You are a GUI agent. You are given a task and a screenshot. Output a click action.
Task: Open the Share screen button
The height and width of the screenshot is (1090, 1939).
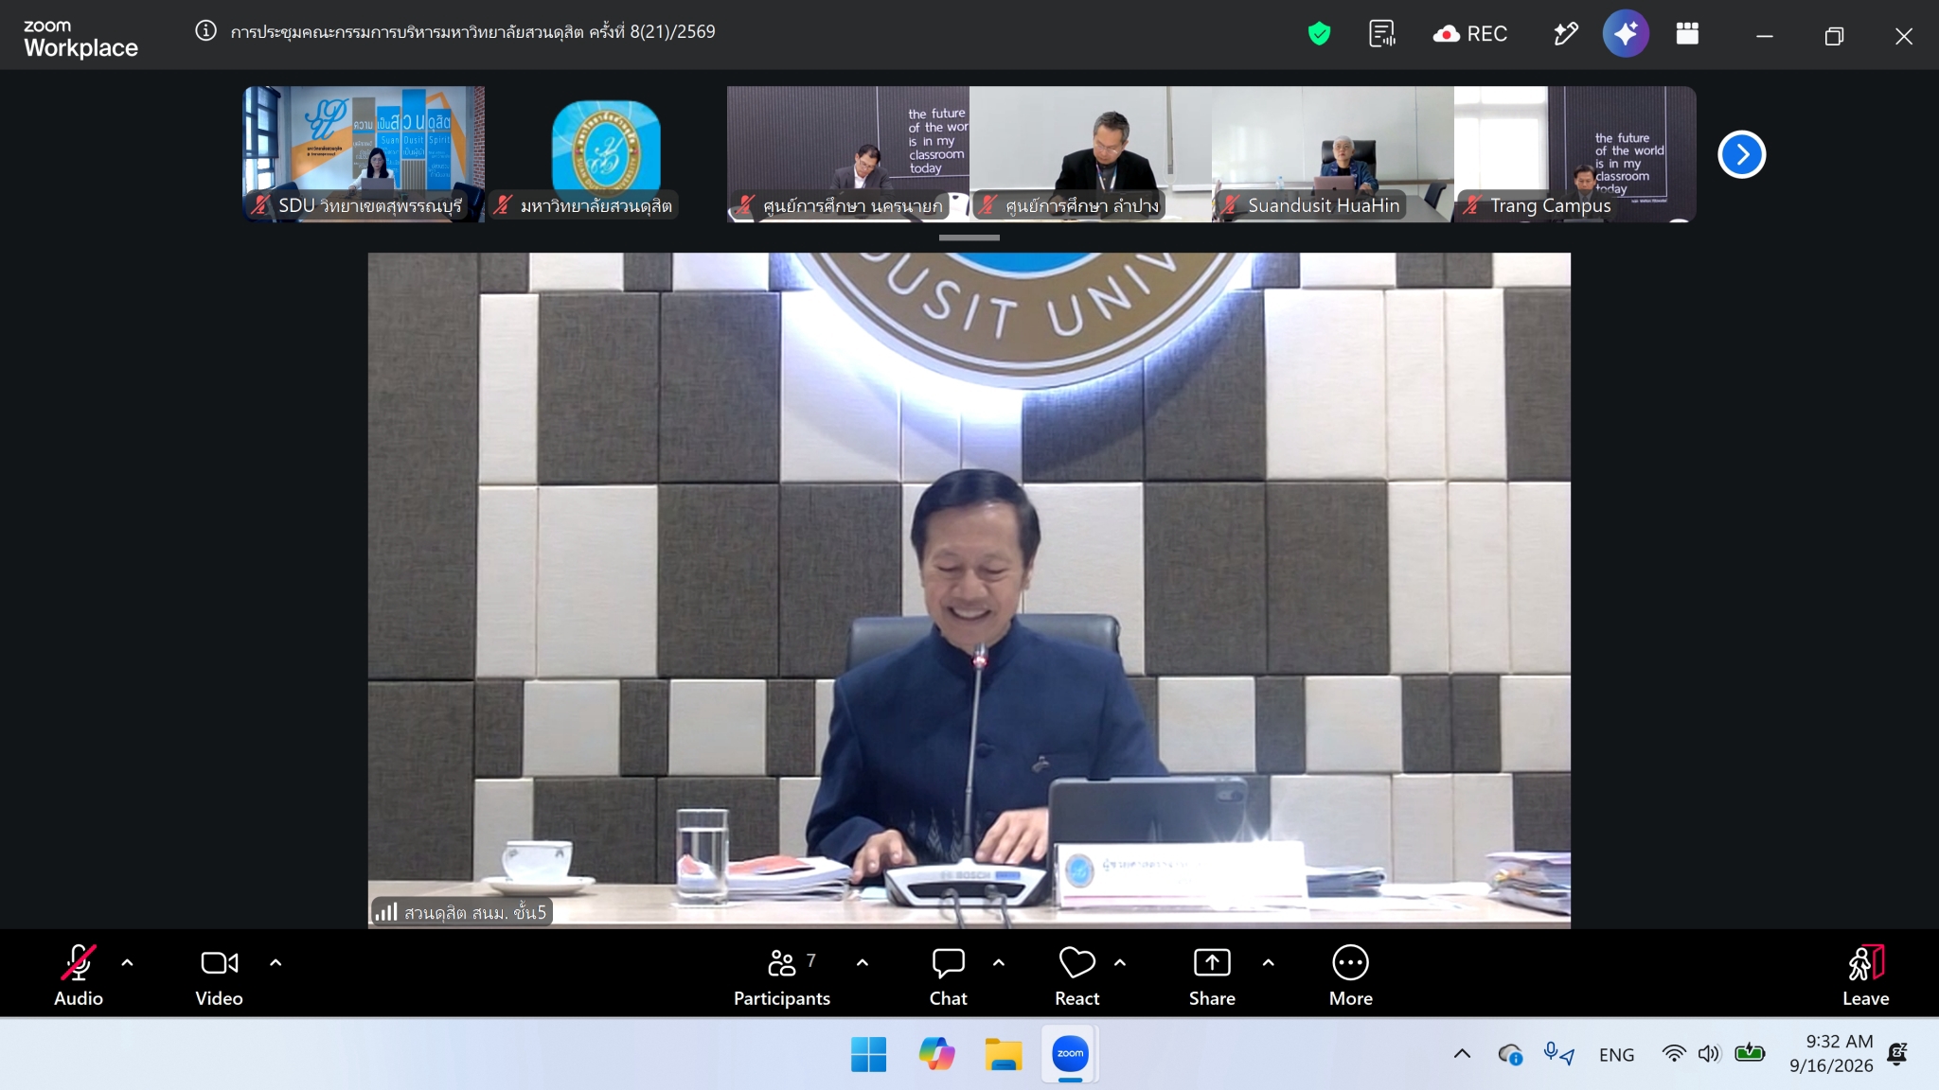tap(1212, 976)
